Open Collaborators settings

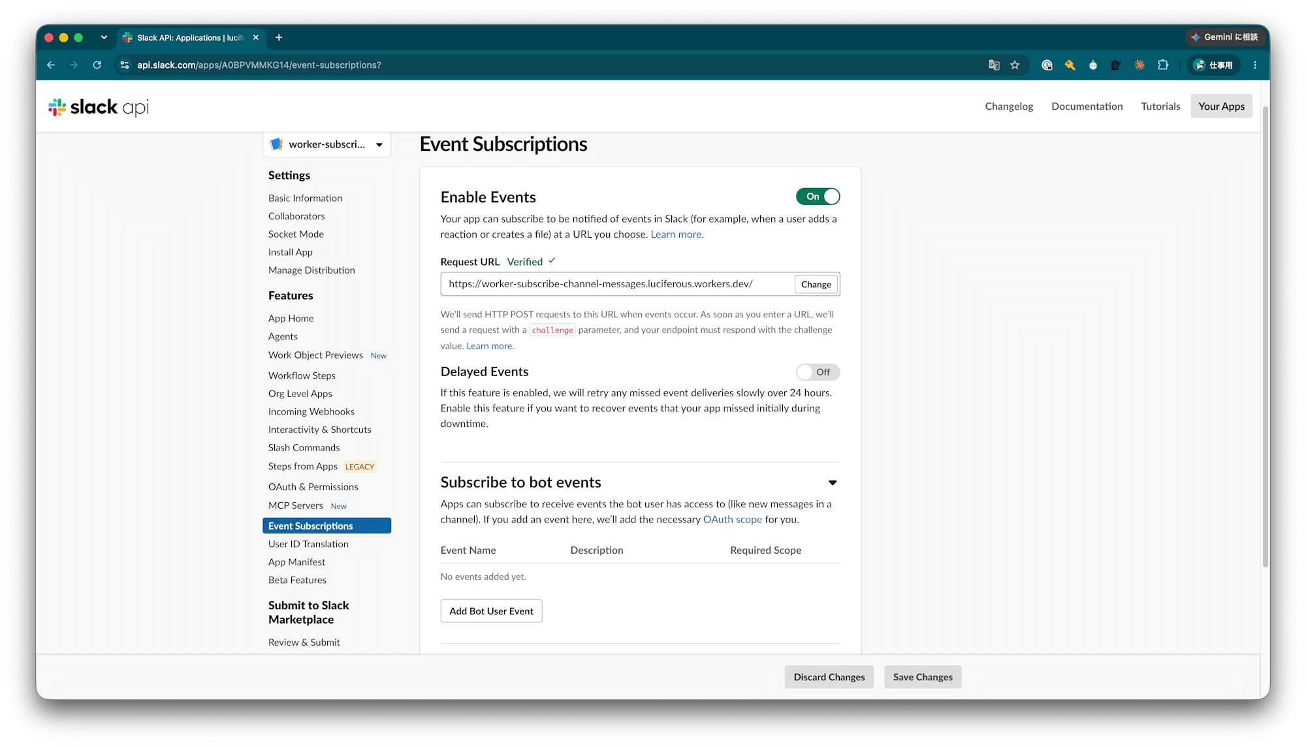click(x=296, y=216)
